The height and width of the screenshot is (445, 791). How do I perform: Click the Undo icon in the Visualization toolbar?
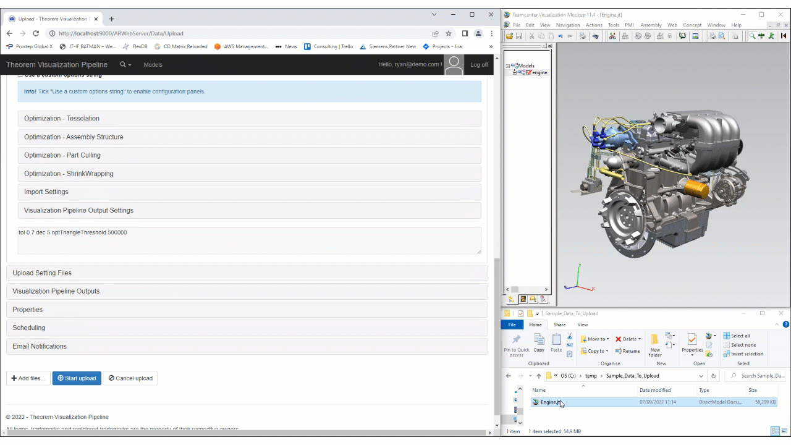pyautogui.click(x=560, y=36)
